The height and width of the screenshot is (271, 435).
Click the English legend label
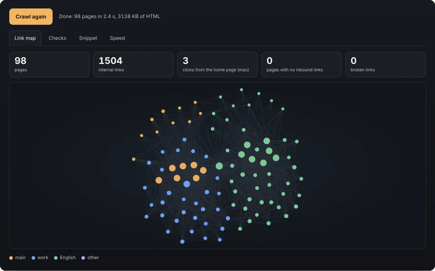click(x=68, y=258)
